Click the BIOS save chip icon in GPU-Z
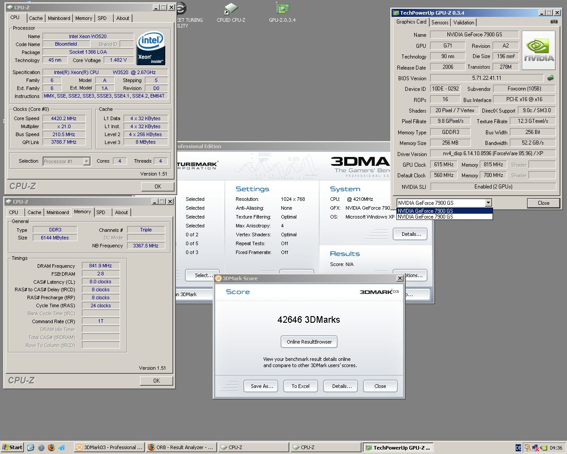Viewport: 567px width, 454px height. 551,78
